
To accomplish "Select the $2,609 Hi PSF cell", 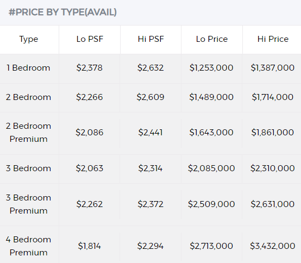I will (150, 97).
